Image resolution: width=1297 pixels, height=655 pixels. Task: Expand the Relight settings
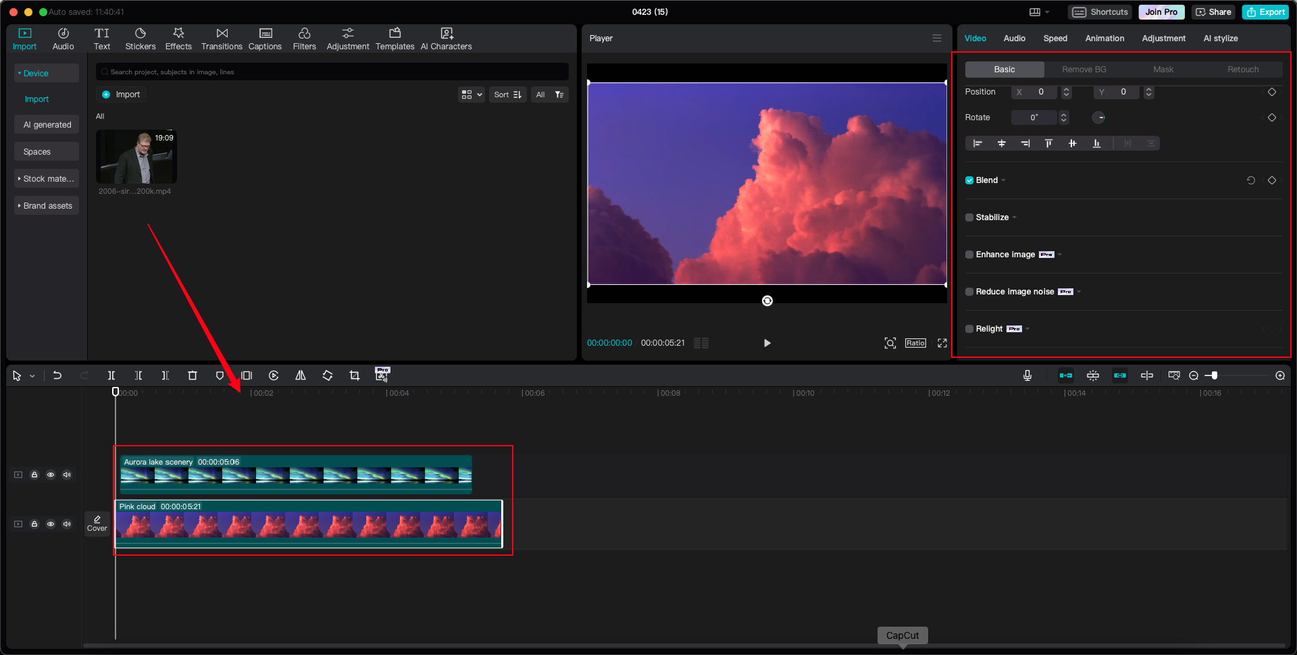[1027, 329]
